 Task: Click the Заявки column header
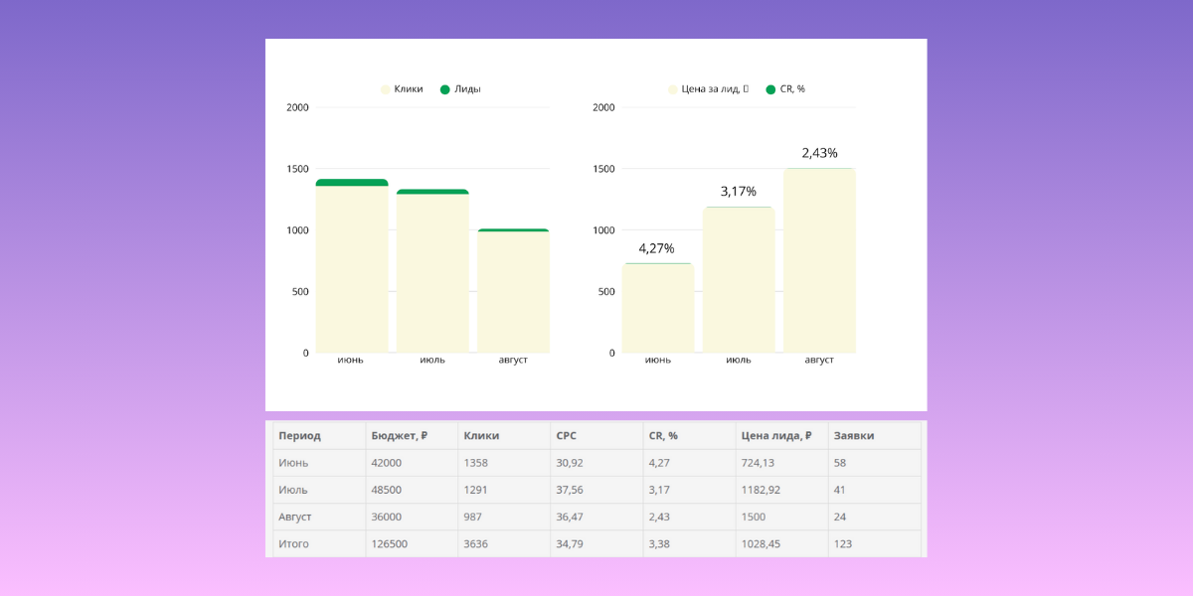(x=854, y=435)
